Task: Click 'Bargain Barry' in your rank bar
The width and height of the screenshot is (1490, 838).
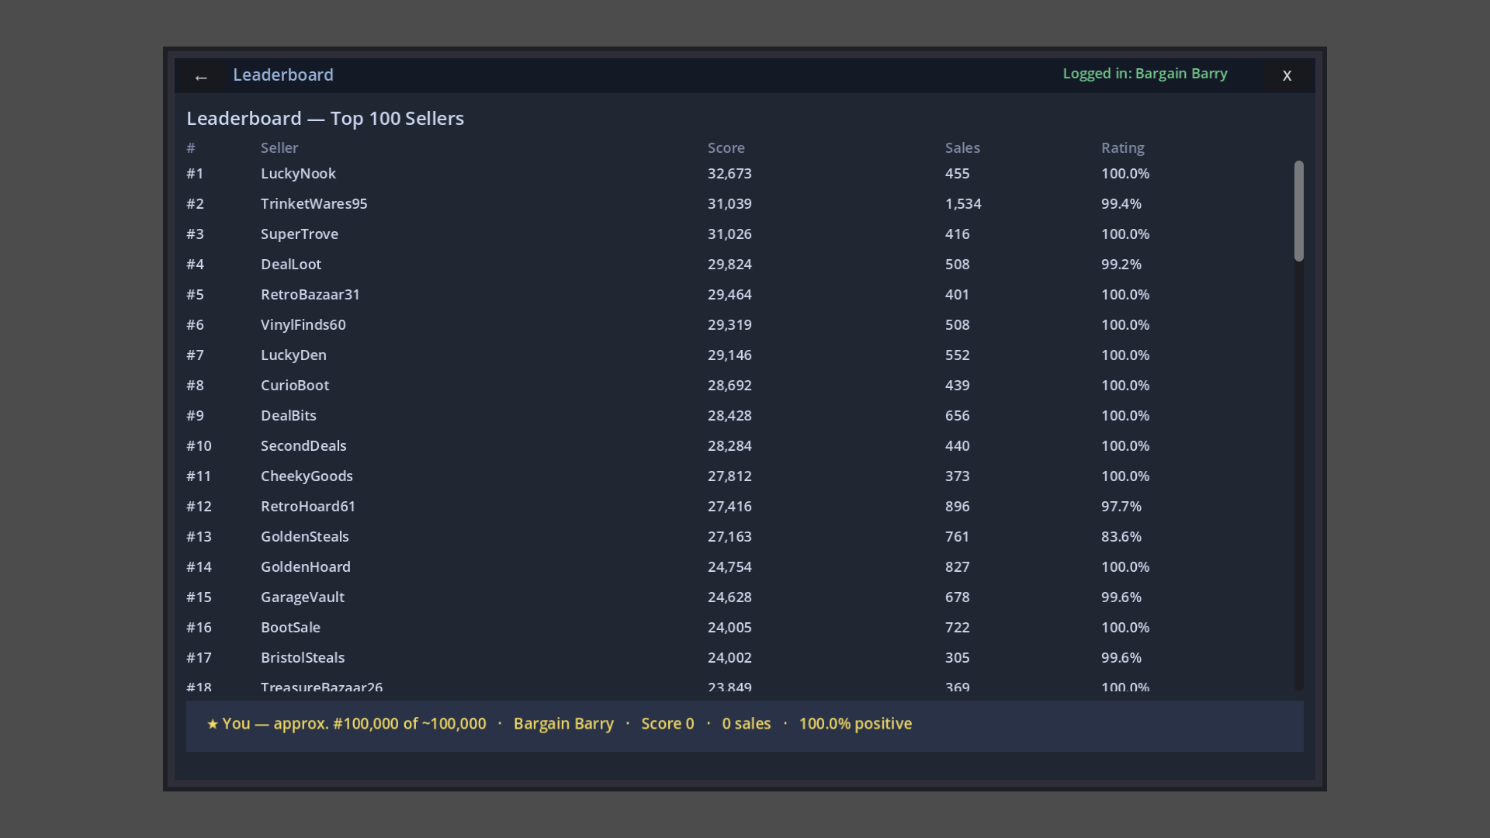Action: (x=563, y=724)
